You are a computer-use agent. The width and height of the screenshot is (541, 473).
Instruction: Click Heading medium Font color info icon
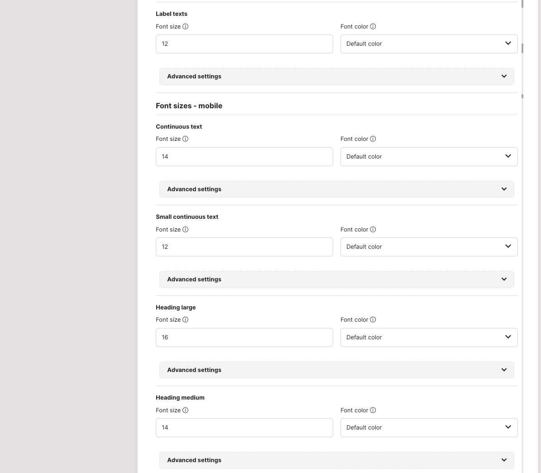[x=373, y=410]
